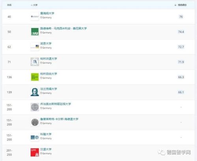
Task: Click Germany text under 波恩大学
Action: click(x=47, y=48)
